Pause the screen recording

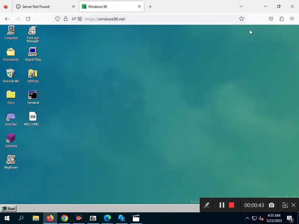tap(222, 205)
